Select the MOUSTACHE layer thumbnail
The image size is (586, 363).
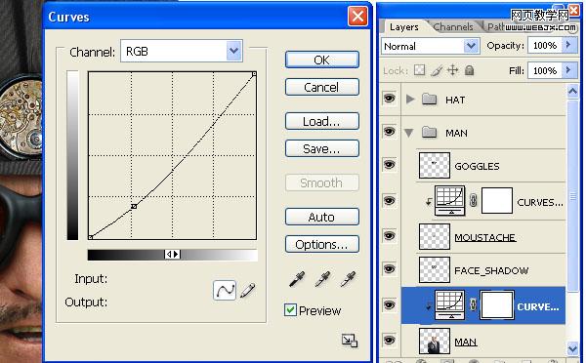click(435, 236)
